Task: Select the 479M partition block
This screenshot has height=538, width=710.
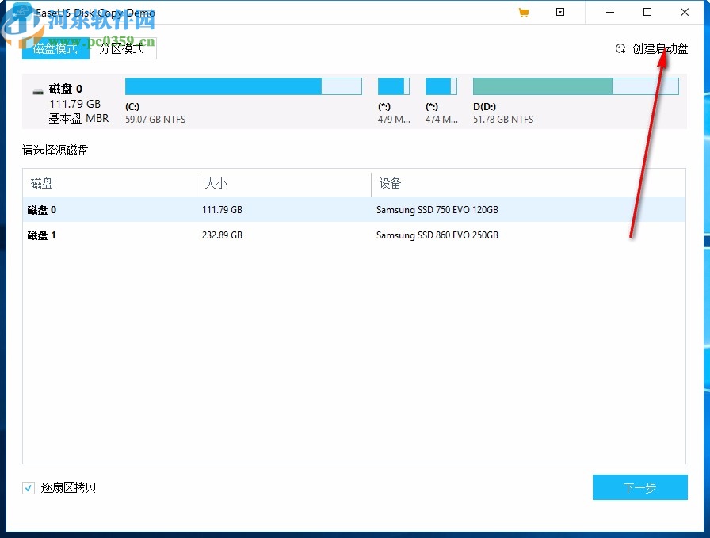Action: 394,86
